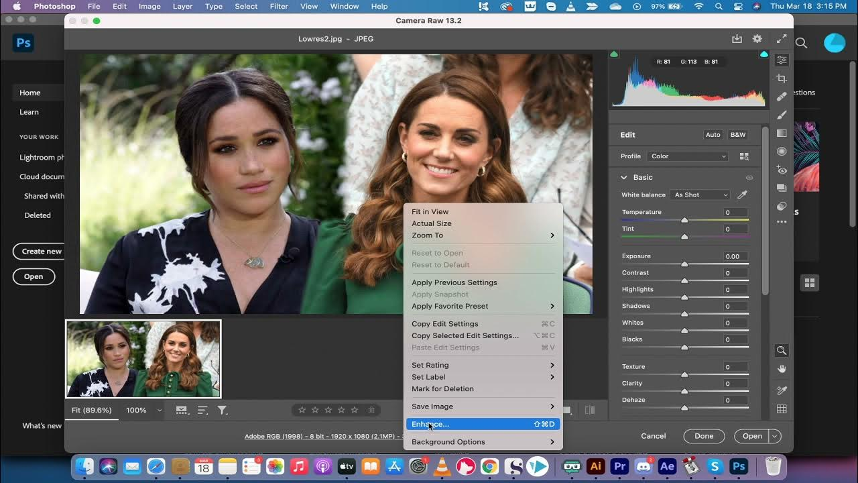Select the Spot Removal bandage tool
This screenshot has width=858, height=483.
click(782, 97)
